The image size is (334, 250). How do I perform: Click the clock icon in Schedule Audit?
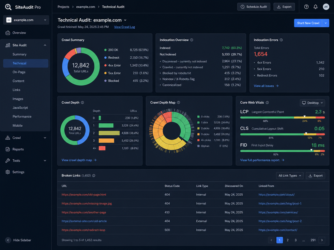click(242, 7)
